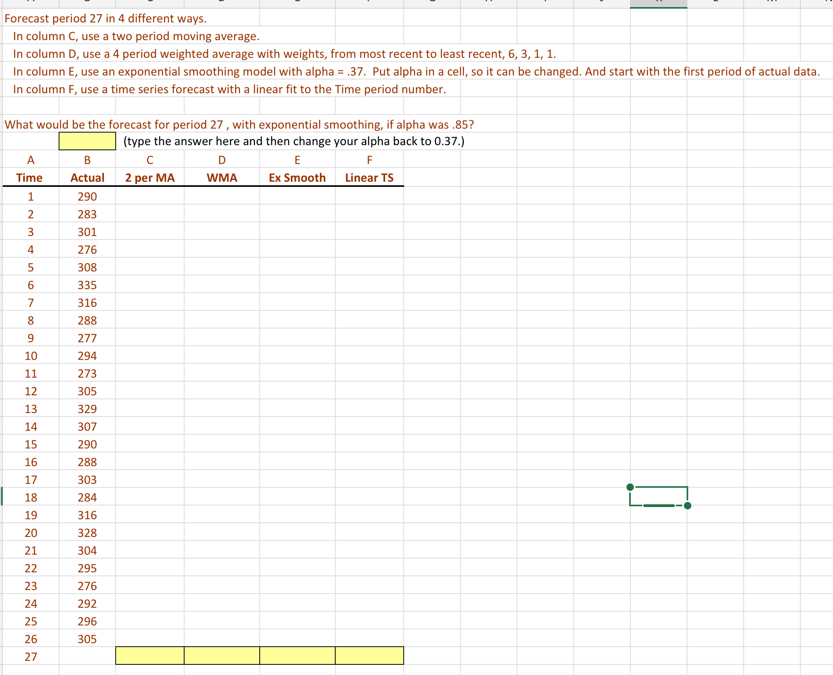
Task: Select yellow Linear TS forecast cell in row 27
Action: (x=369, y=656)
